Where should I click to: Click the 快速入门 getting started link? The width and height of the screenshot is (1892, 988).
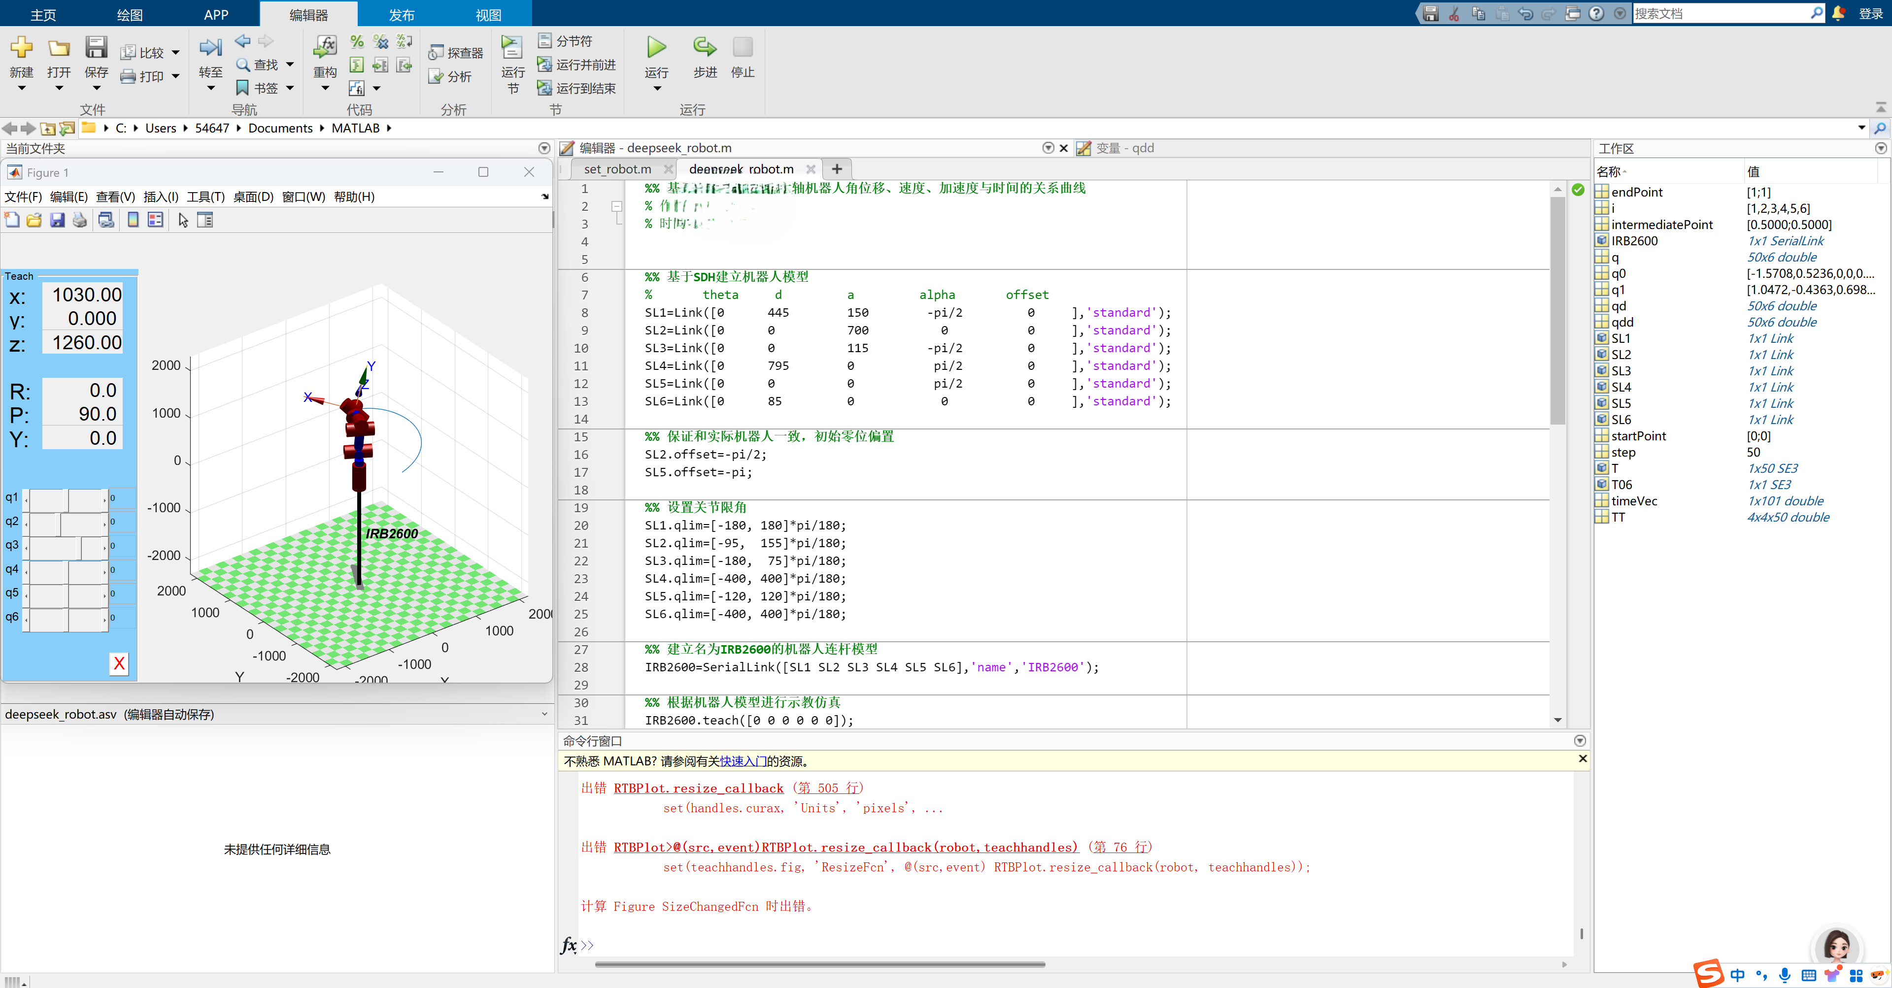click(x=743, y=761)
